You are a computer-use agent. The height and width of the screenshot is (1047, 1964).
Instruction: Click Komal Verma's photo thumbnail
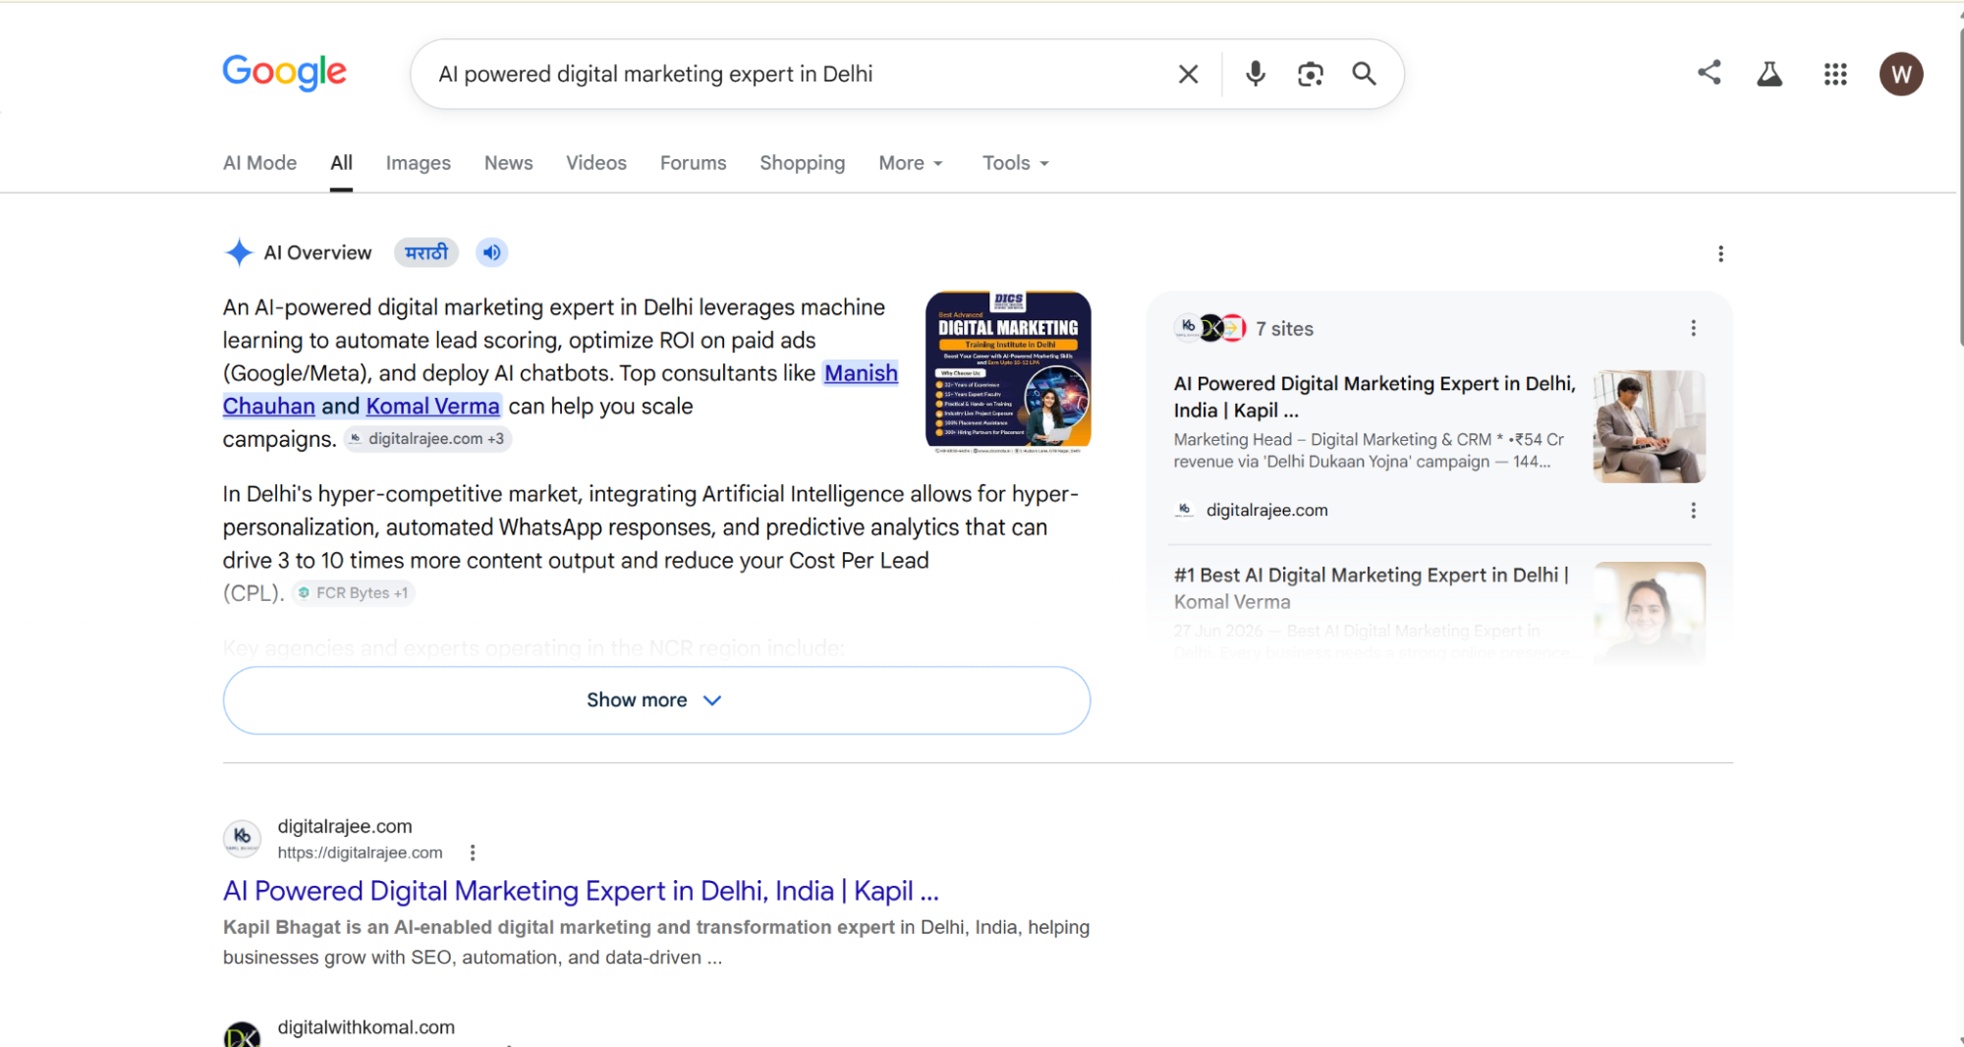click(1649, 613)
